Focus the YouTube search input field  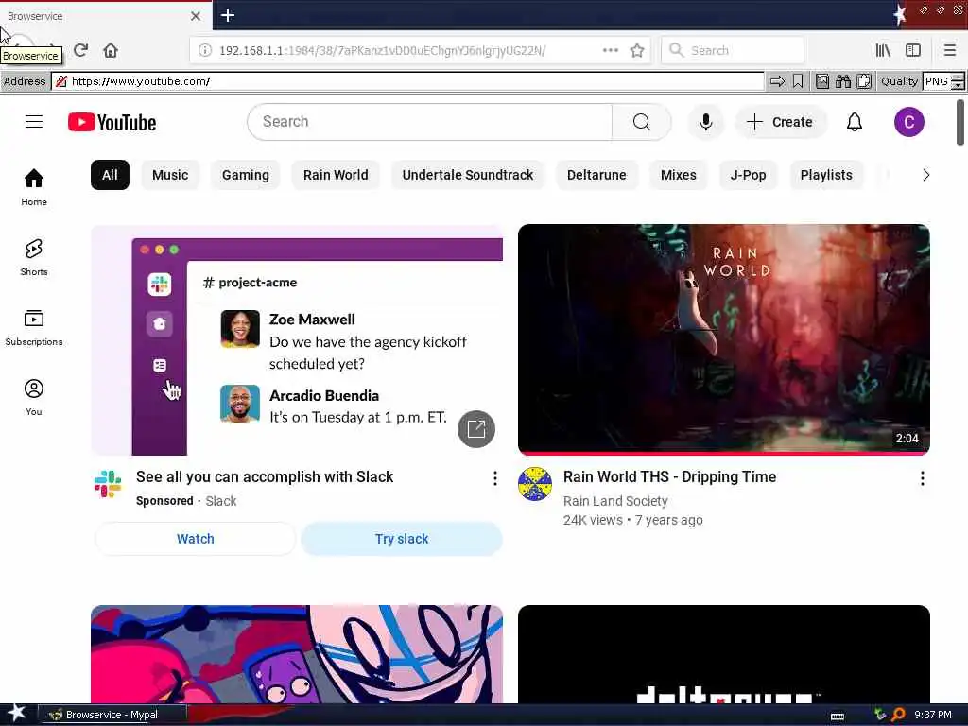click(x=430, y=122)
